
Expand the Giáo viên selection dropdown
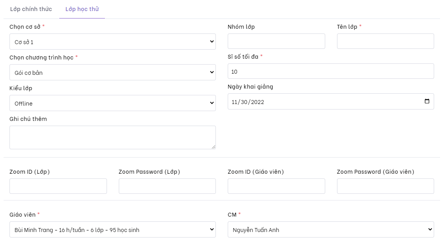[x=112, y=229]
